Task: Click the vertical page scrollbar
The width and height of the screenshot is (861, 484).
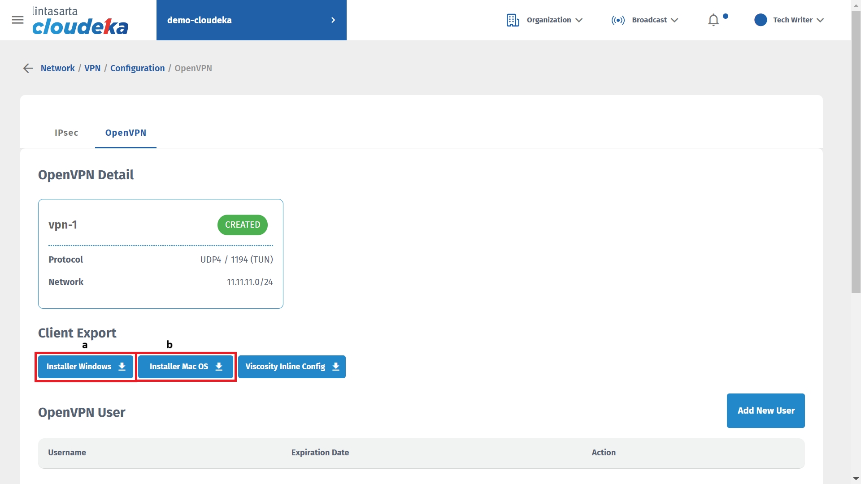Action: coord(856,152)
